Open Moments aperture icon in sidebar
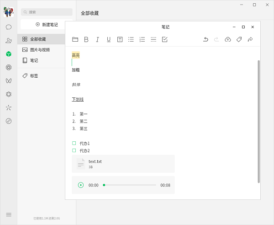The width and height of the screenshot is (274, 225). click(x=9, y=67)
